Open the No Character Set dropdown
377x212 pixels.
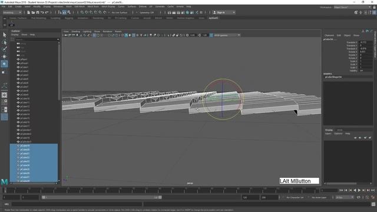click(x=295, y=197)
